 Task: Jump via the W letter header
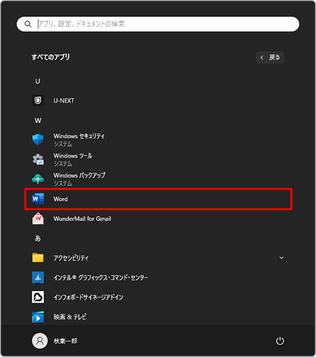click(38, 121)
